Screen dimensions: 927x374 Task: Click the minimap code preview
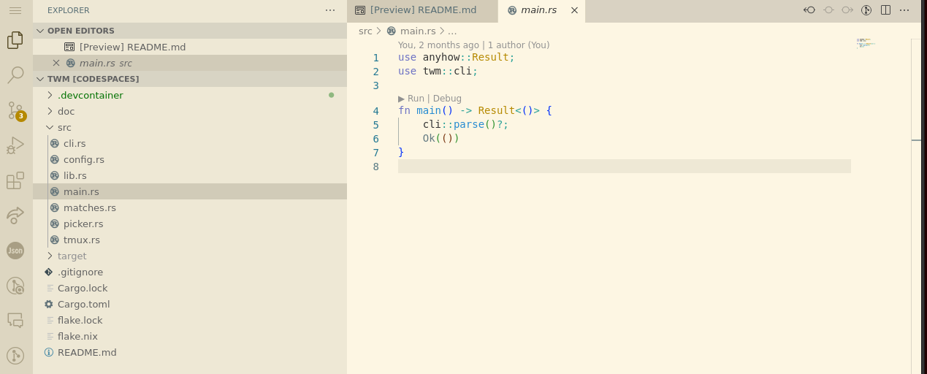pyautogui.click(x=866, y=42)
